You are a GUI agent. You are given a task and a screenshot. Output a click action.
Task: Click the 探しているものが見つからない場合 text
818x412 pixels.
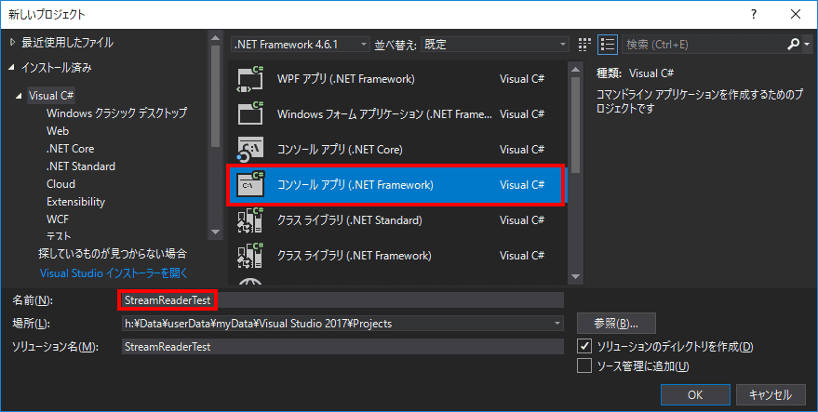(113, 254)
